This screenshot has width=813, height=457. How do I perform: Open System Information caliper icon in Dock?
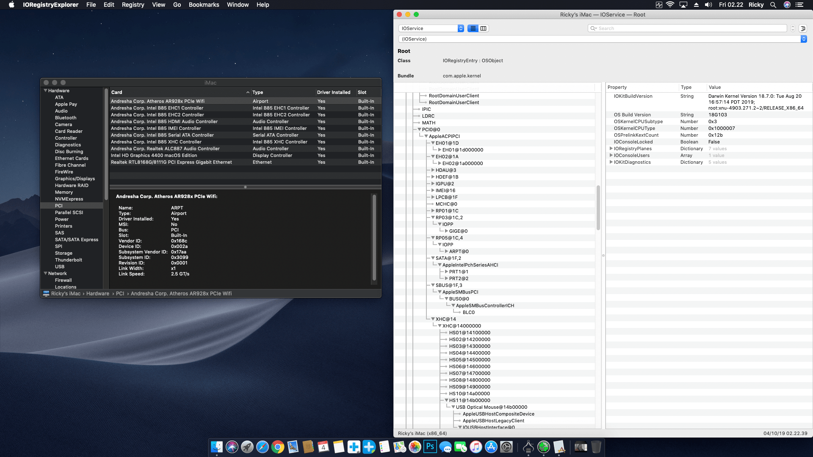(x=528, y=447)
